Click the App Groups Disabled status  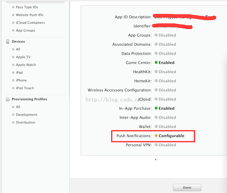[167, 35]
